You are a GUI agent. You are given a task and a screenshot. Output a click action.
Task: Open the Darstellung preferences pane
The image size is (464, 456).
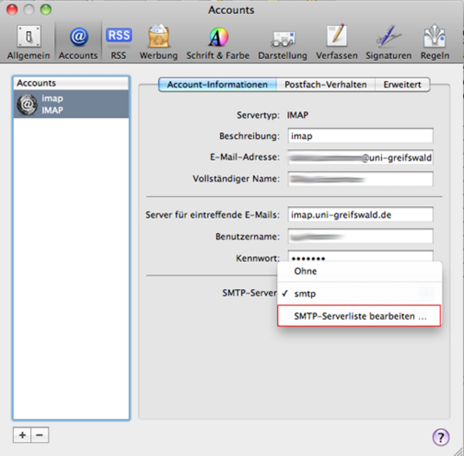point(282,42)
